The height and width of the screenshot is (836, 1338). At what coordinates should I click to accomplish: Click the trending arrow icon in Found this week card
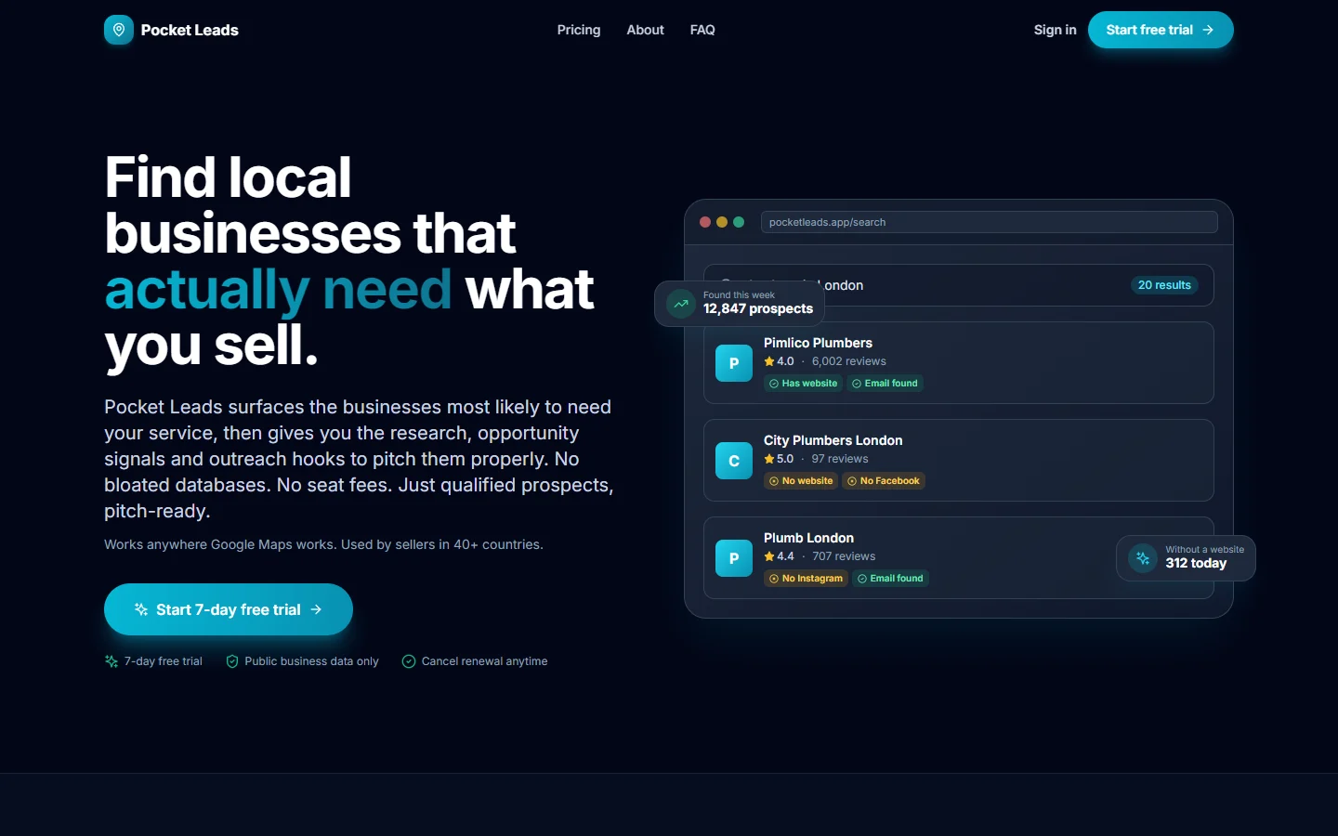click(681, 304)
